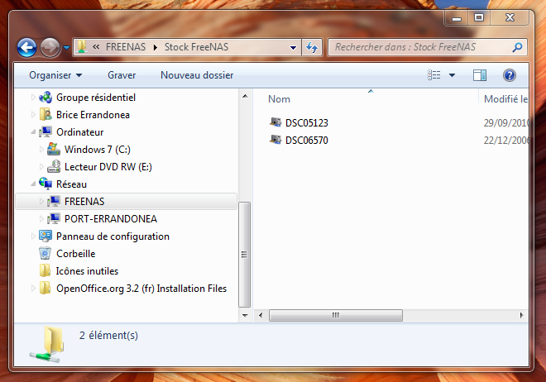
Task: Change the view with the view mode icon
Action: click(433, 75)
